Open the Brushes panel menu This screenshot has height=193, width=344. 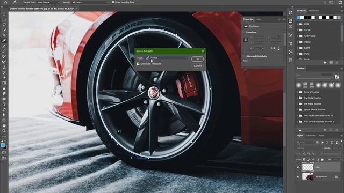[342, 69]
